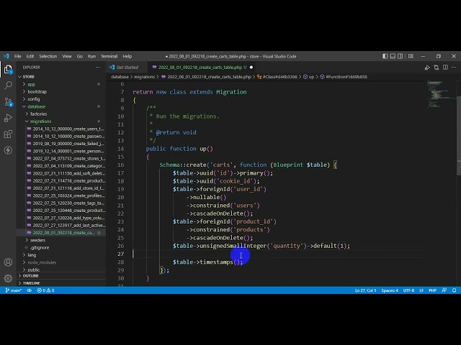This screenshot has width=461, height=345.
Task: Open 2022_07_25_103324_create_profiles file
Action: [69, 195]
